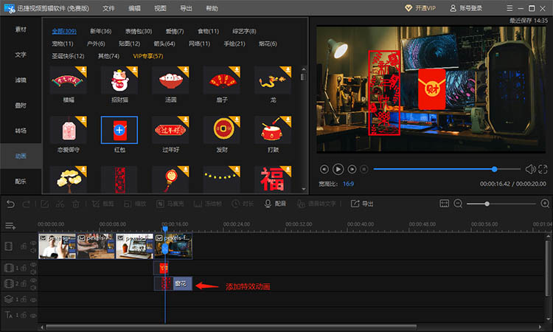
Task: Adjust the timeline zoom slider handle
Action: pyautogui.click(x=487, y=204)
